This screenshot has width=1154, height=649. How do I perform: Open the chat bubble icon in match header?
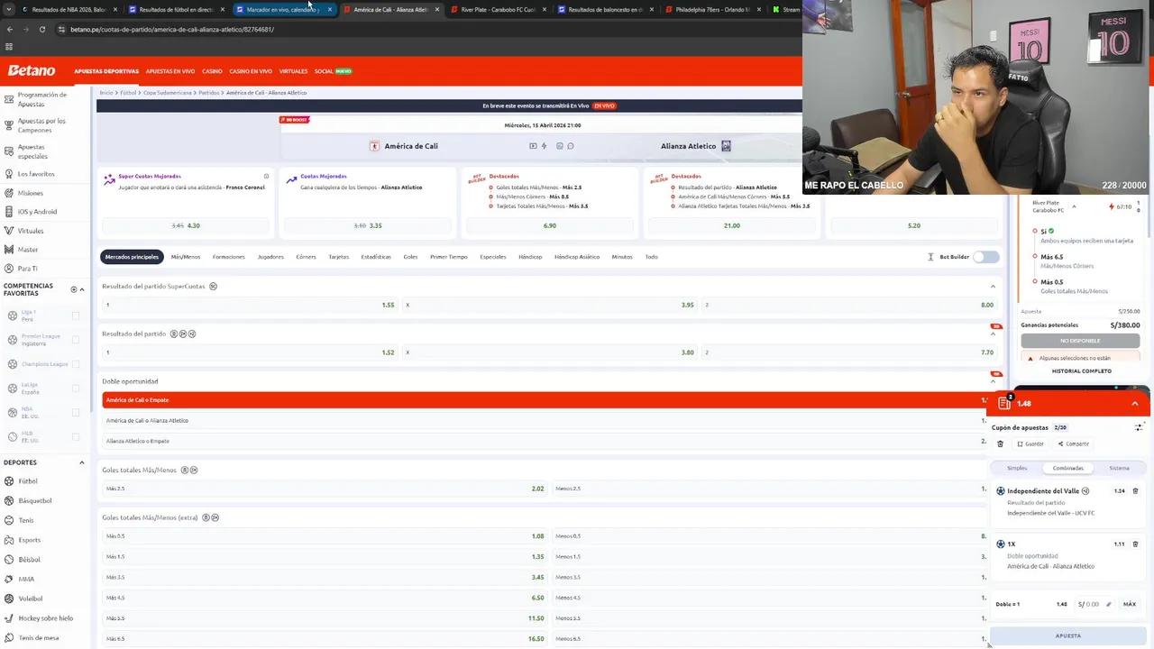[570, 146]
